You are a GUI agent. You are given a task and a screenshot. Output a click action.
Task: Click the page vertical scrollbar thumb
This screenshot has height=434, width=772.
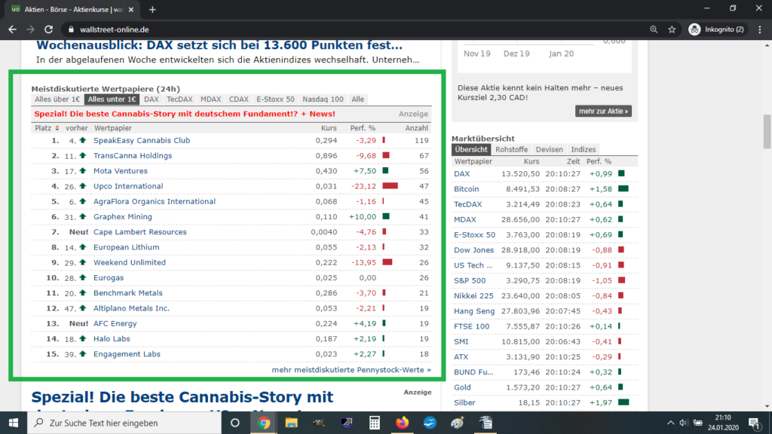(767, 131)
